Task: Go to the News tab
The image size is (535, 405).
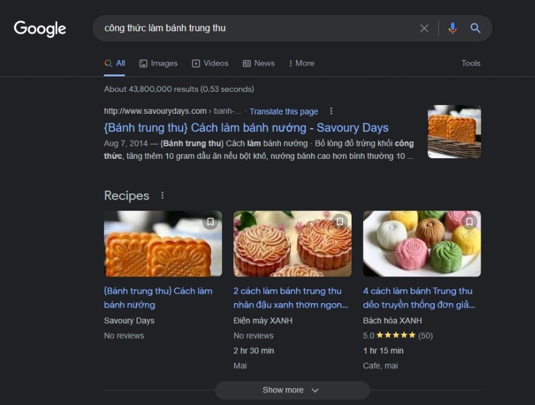Action: point(259,63)
